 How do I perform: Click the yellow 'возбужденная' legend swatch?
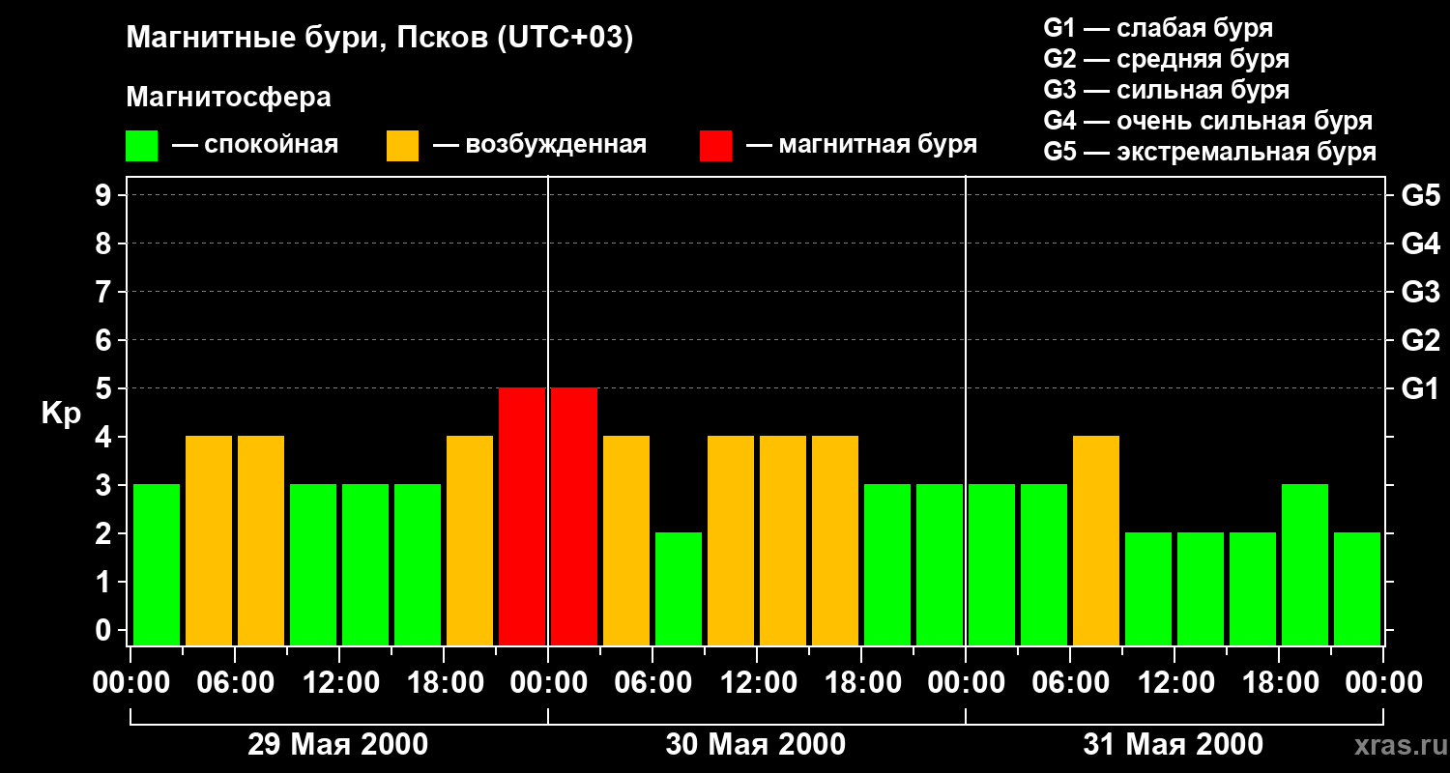[x=402, y=146]
